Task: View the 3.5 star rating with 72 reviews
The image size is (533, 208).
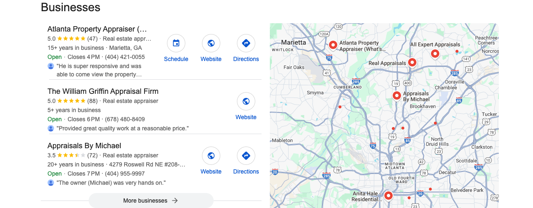Action: point(72,155)
